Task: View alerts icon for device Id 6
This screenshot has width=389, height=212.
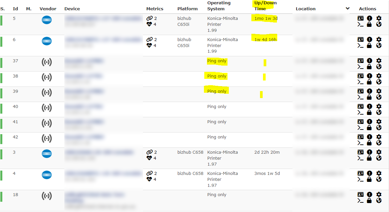Action: click(x=369, y=39)
